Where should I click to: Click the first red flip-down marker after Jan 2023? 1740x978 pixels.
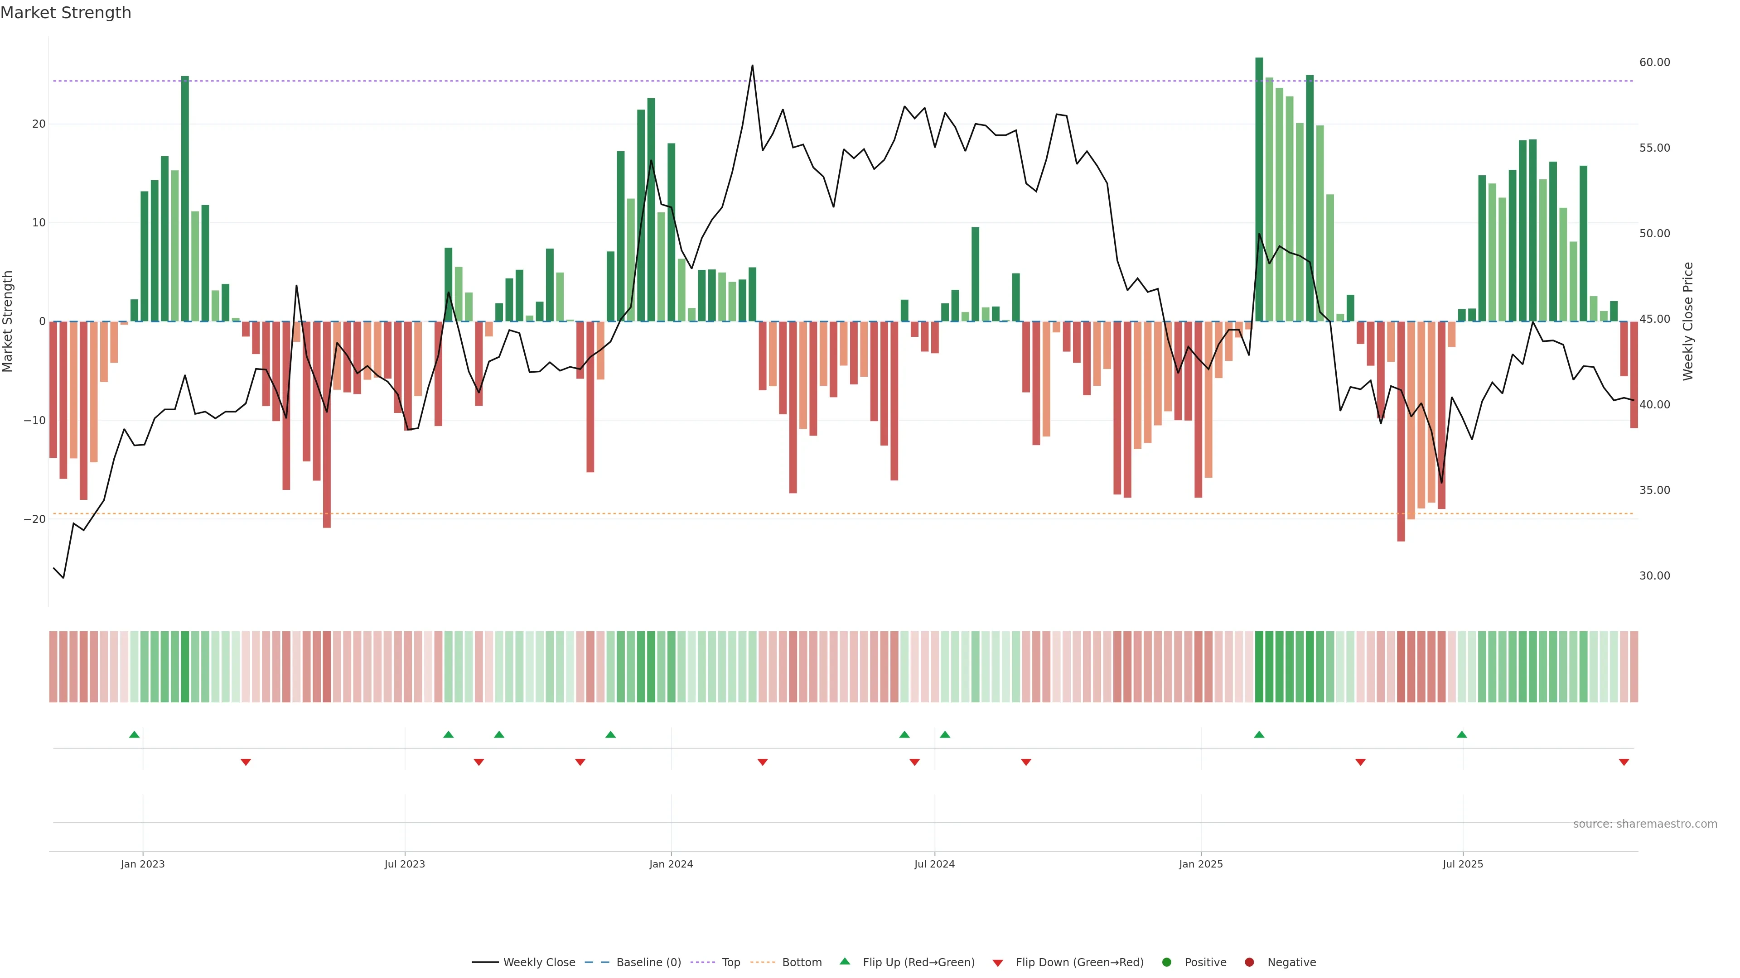tap(246, 762)
